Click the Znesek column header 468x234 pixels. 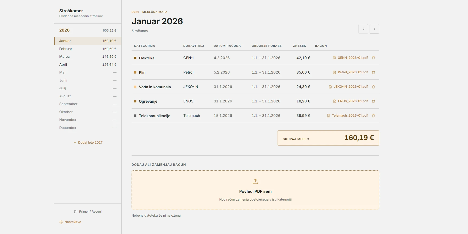point(300,46)
